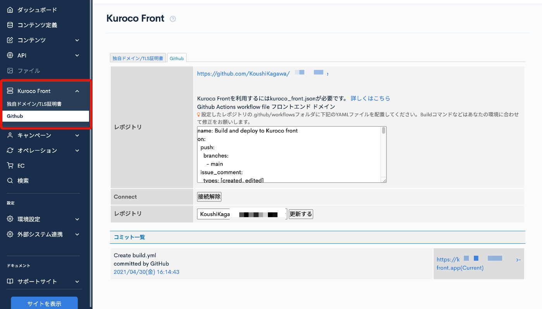Click the ファイル image icon

point(10,71)
